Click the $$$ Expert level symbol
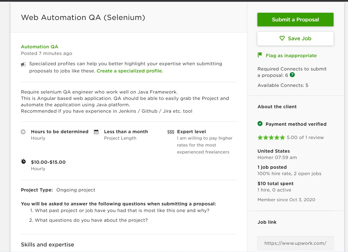 (171, 132)
